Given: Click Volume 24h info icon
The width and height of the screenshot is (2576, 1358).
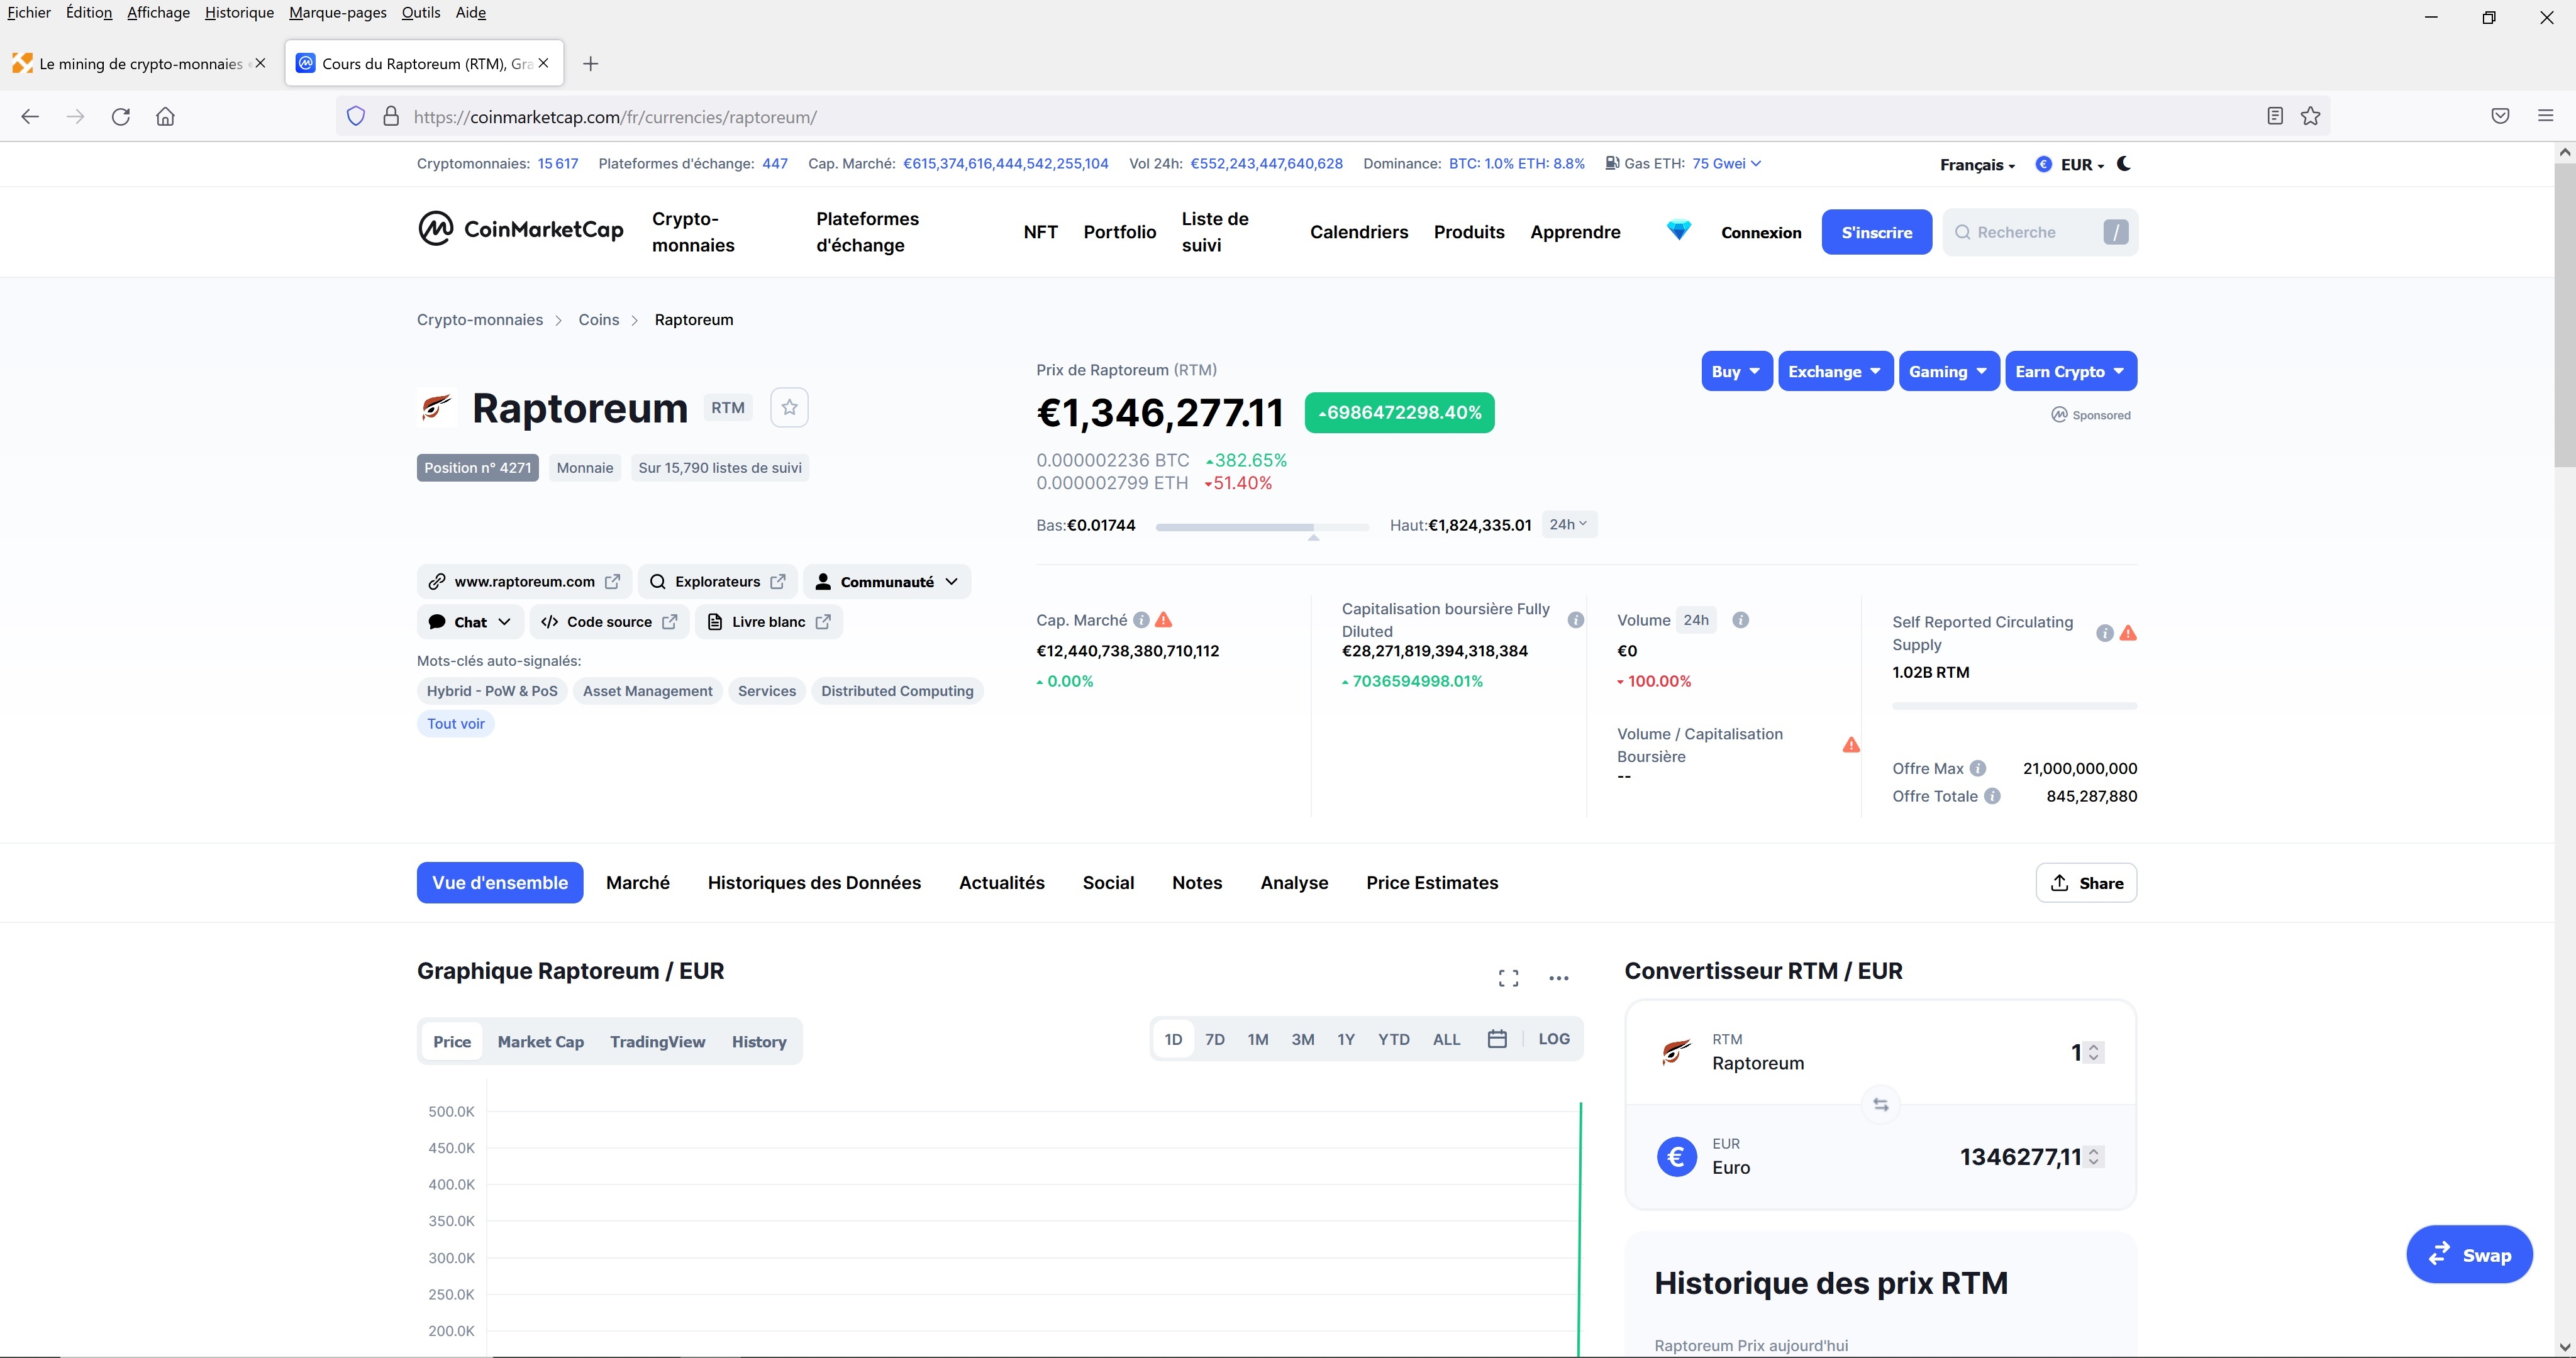Looking at the screenshot, I should 1740,621.
